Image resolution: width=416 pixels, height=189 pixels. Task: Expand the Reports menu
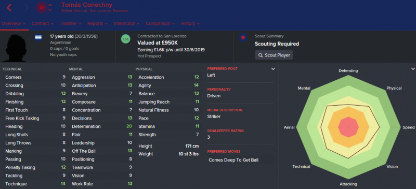click(x=97, y=23)
